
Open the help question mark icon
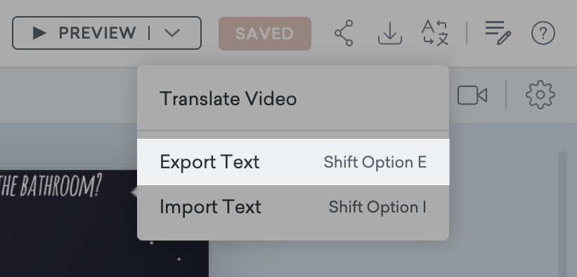(x=543, y=34)
